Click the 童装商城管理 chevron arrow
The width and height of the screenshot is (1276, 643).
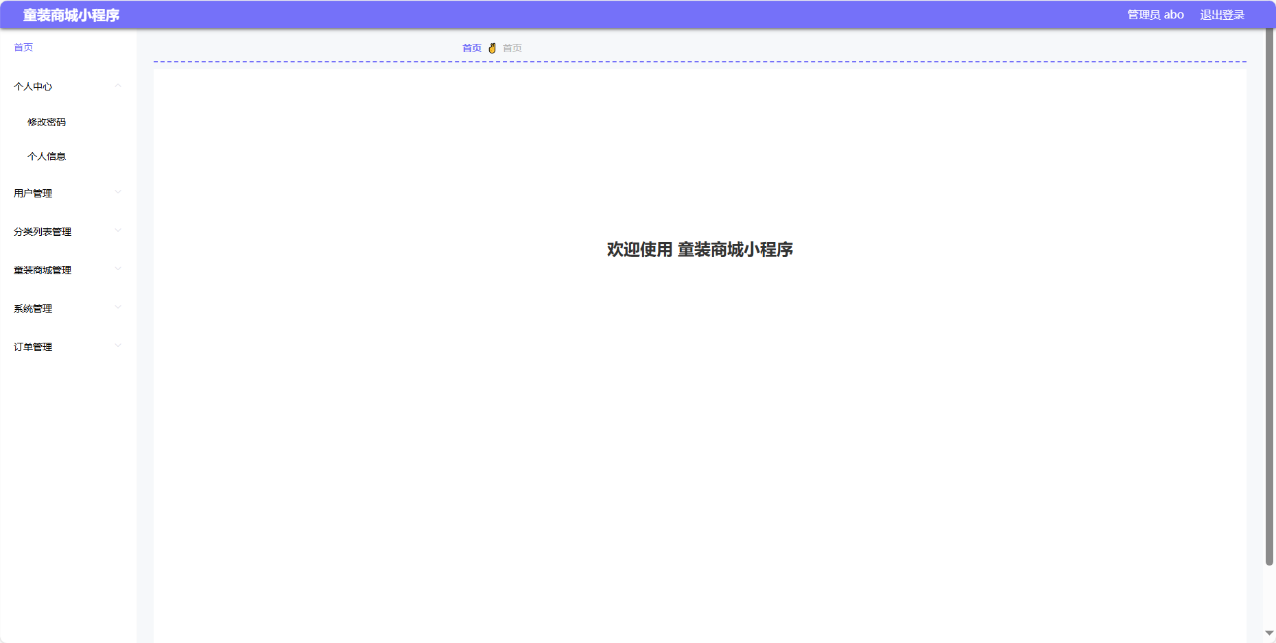coord(118,269)
